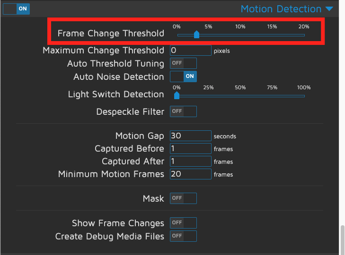This screenshot has width=345, height=255.
Task: Turn on the Despeckle Filter switch
Action: (x=183, y=111)
